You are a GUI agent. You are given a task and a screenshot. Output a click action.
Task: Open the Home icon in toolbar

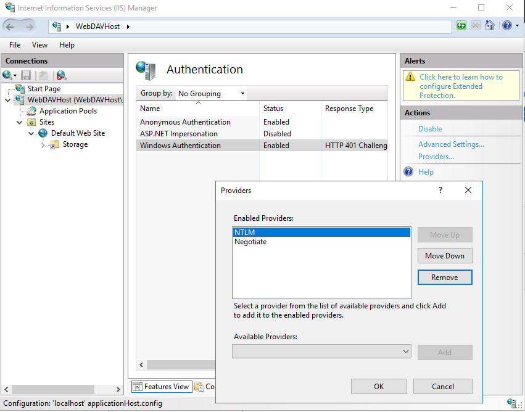[x=489, y=25]
